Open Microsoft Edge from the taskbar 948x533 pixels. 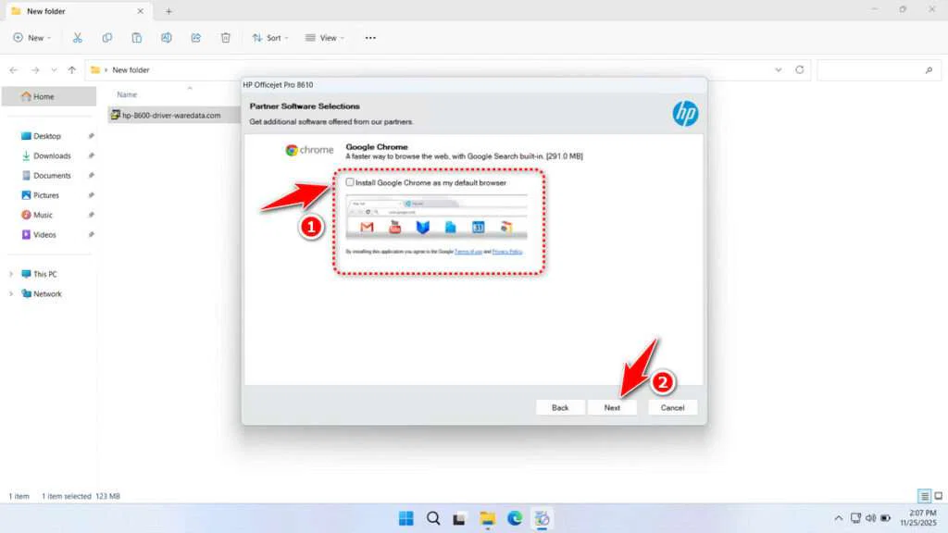coord(514,518)
